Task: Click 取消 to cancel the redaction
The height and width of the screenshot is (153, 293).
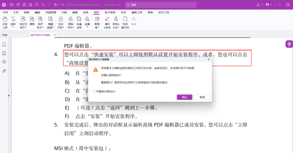Action: [x=202, y=97]
